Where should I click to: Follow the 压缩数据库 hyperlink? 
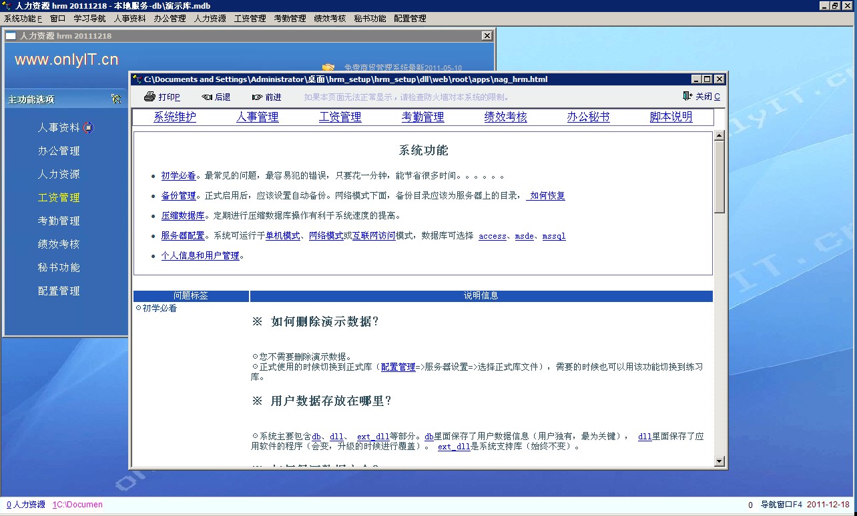click(x=183, y=216)
